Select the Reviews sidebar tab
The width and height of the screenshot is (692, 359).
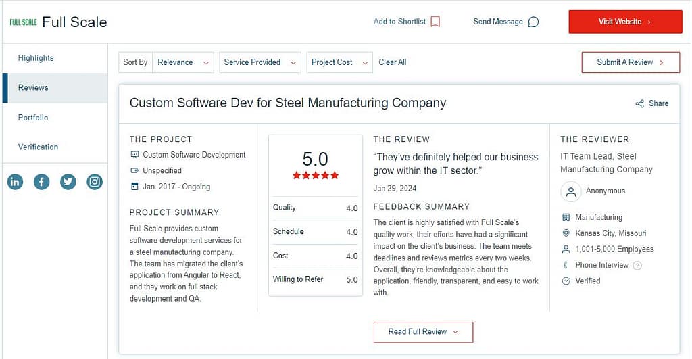coord(55,88)
